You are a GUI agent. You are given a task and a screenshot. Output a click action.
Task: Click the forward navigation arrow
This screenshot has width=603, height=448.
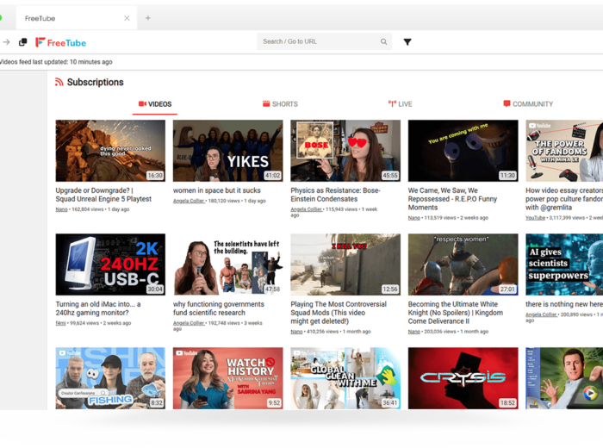(7, 42)
